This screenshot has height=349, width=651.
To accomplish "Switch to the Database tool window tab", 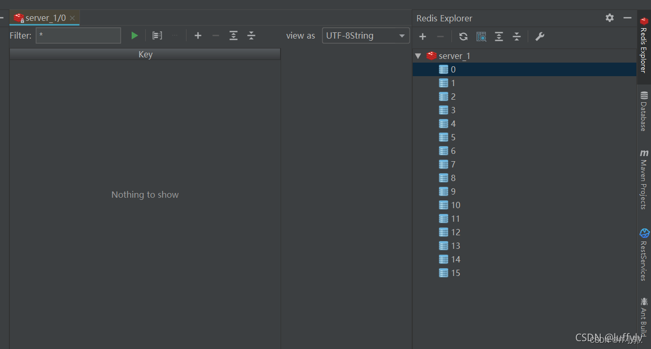I will coord(644,111).
